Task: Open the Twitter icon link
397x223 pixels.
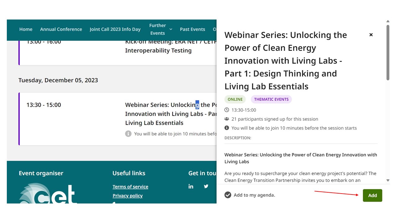Action: tap(206, 186)
